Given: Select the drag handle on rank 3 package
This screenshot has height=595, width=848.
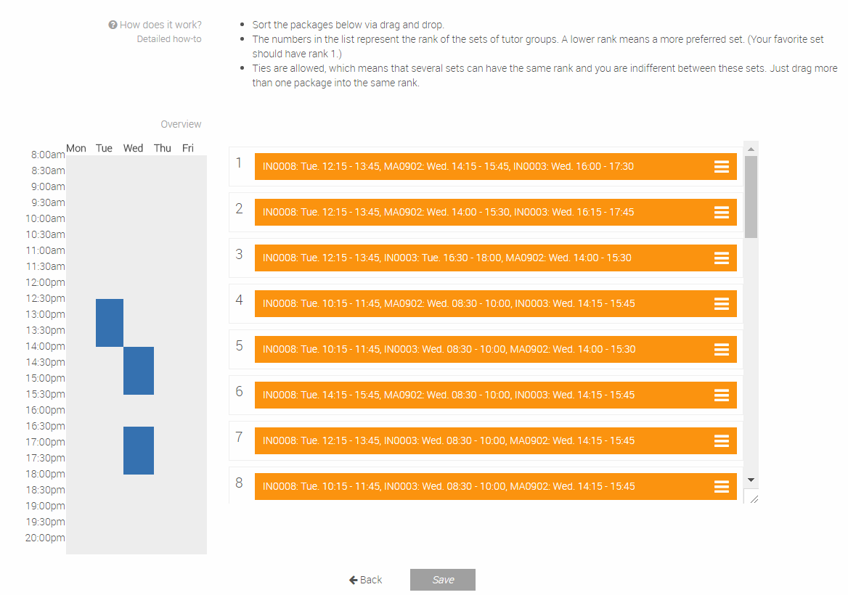Looking at the screenshot, I should pyautogui.click(x=722, y=258).
